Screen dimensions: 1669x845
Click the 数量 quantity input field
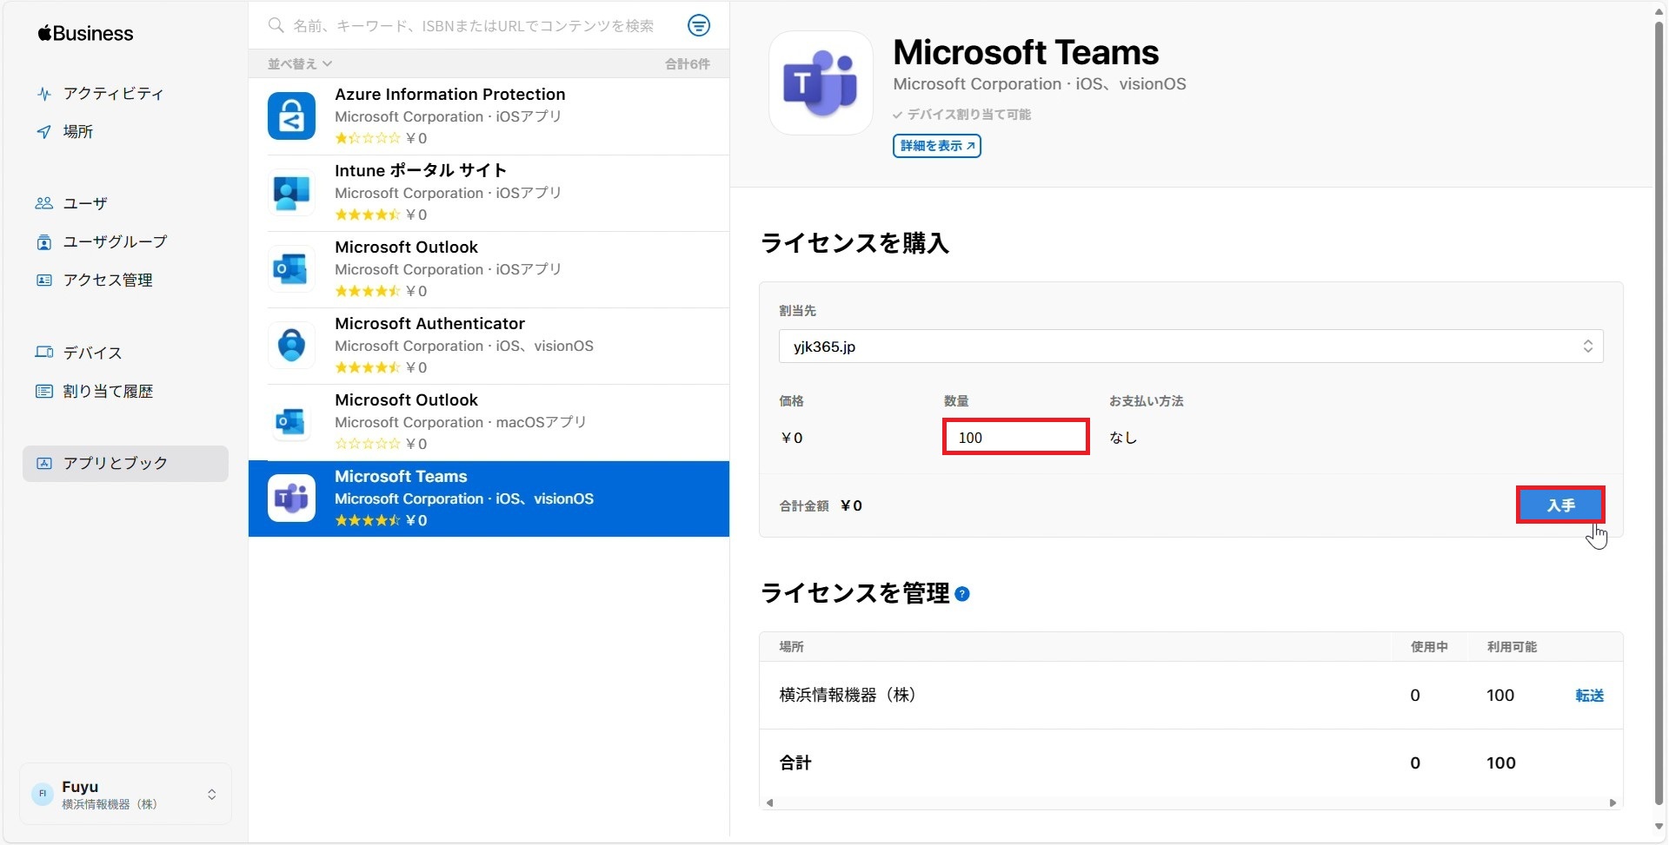pos(1015,438)
